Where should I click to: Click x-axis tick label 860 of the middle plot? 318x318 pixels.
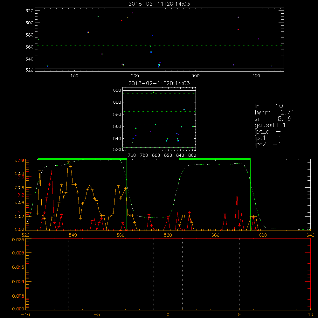(x=192, y=156)
